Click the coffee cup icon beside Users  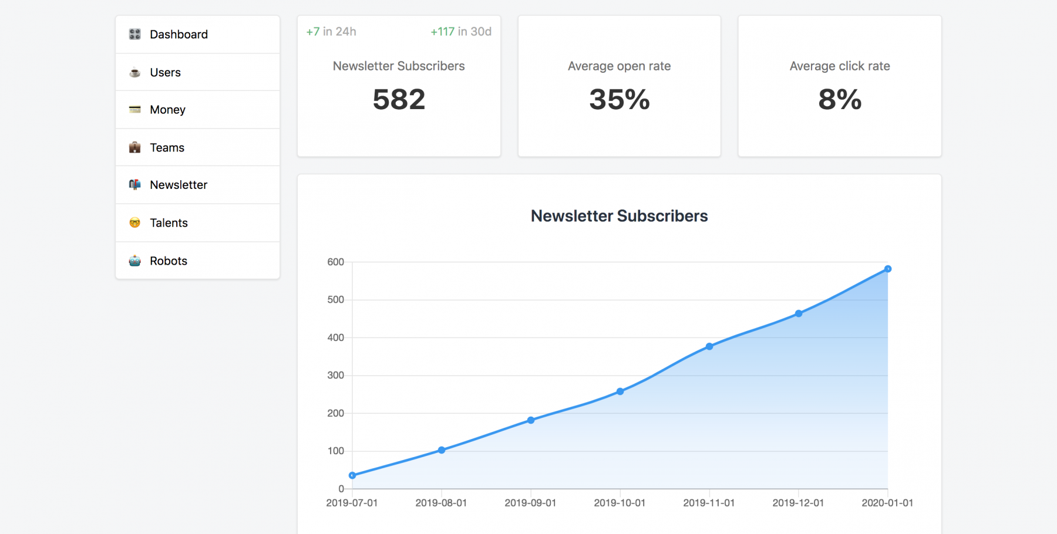[134, 73]
